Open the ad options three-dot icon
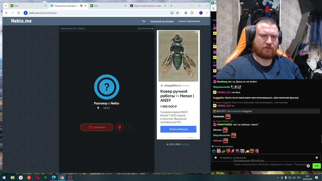322x181 pixels. pyautogui.click(x=197, y=32)
